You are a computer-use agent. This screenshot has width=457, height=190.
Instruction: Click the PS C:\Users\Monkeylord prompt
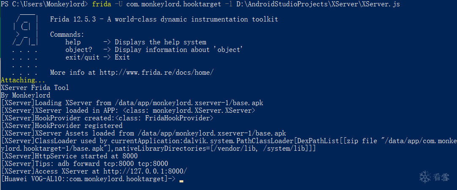[44, 4]
